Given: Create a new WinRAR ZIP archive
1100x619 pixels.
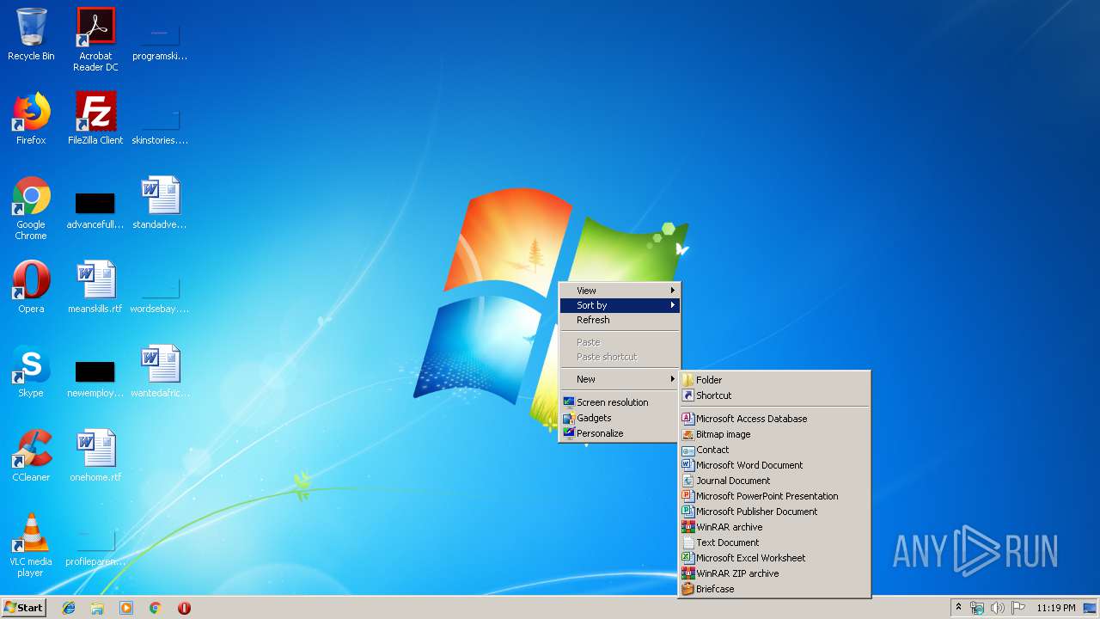Looking at the screenshot, I should pyautogui.click(x=774, y=573).
